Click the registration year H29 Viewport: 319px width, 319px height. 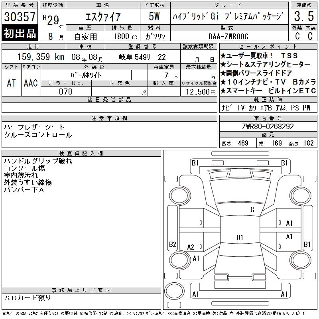point(51,20)
